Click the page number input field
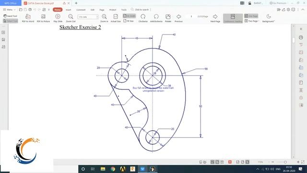The height and width of the screenshot is (173, 307). 191,16
